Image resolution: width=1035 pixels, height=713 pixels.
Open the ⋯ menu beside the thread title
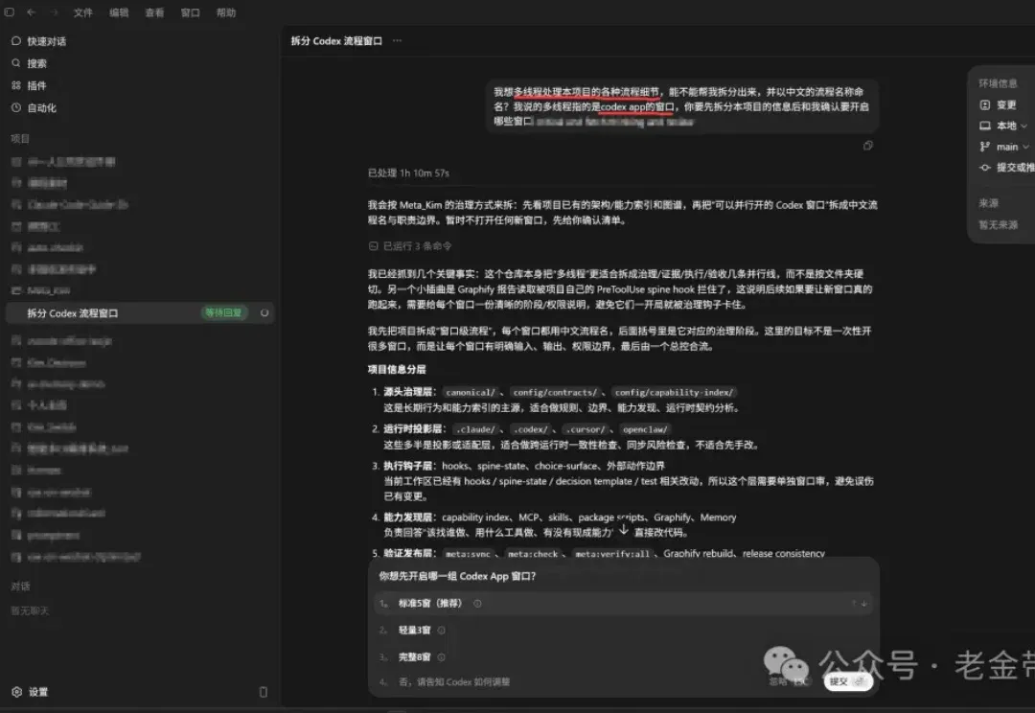397,40
